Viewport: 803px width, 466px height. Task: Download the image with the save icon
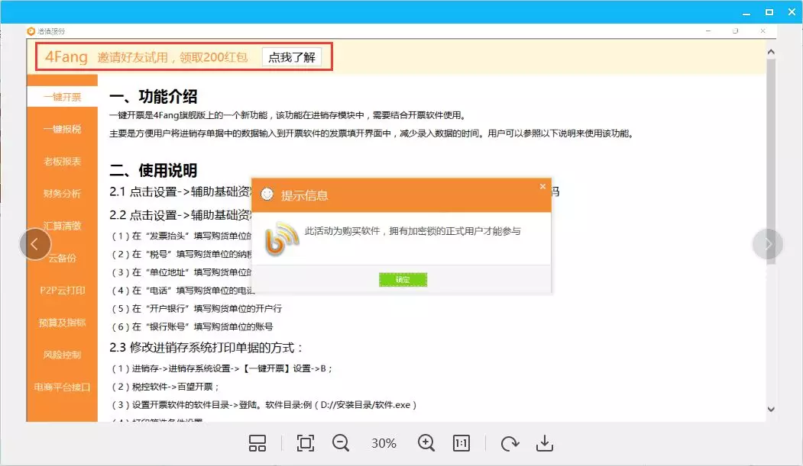pyautogui.click(x=545, y=443)
